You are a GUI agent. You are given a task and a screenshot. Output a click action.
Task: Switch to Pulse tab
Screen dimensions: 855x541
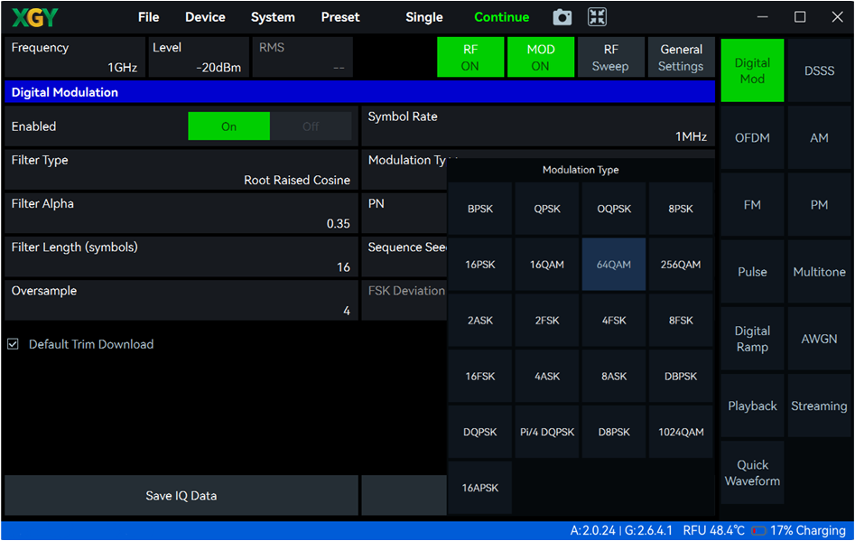coord(752,272)
